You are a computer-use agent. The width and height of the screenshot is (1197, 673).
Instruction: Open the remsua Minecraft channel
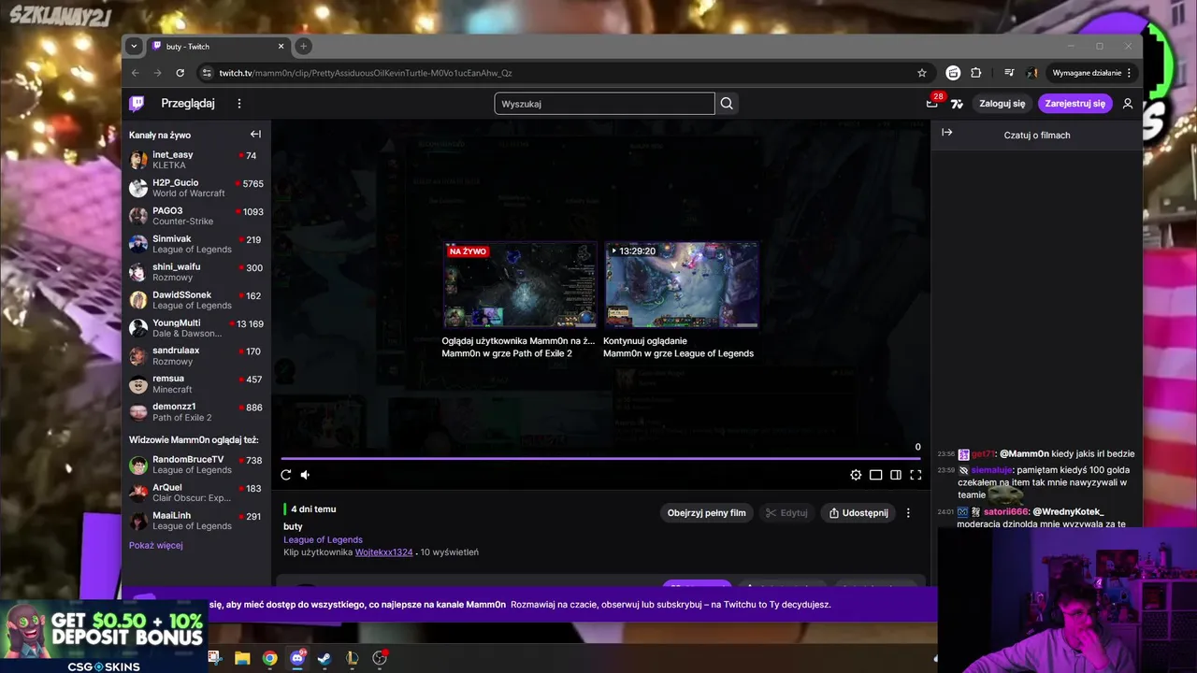tap(196, 384)
